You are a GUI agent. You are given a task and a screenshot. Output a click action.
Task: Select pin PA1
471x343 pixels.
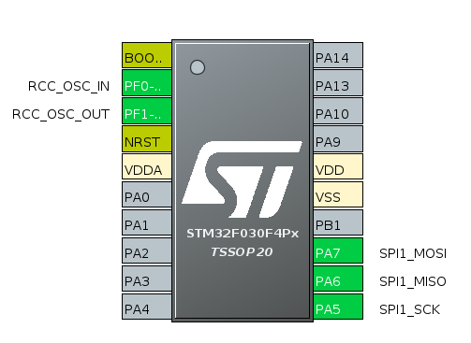click(147, 222)
